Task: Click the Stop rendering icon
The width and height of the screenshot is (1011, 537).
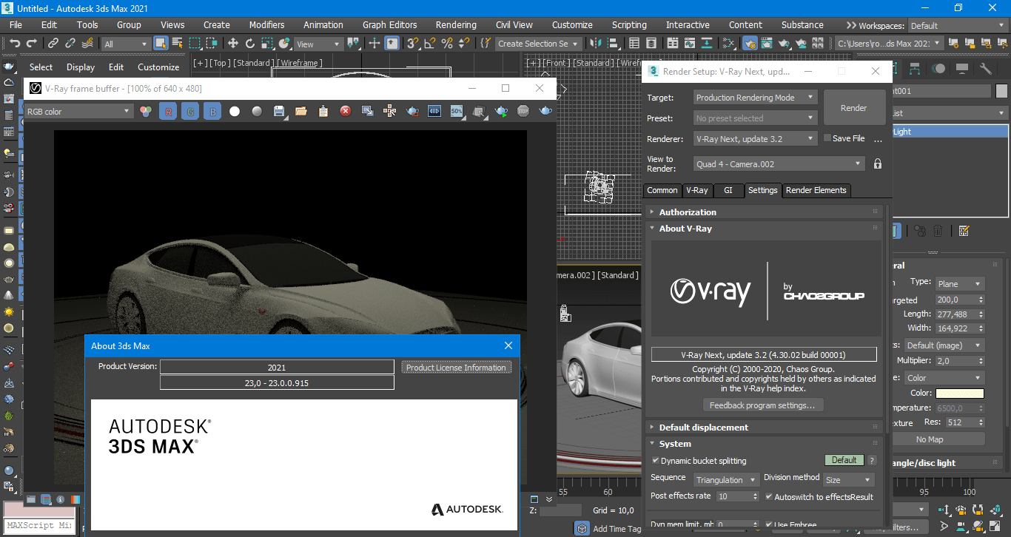Action: (x=523, y=112)
